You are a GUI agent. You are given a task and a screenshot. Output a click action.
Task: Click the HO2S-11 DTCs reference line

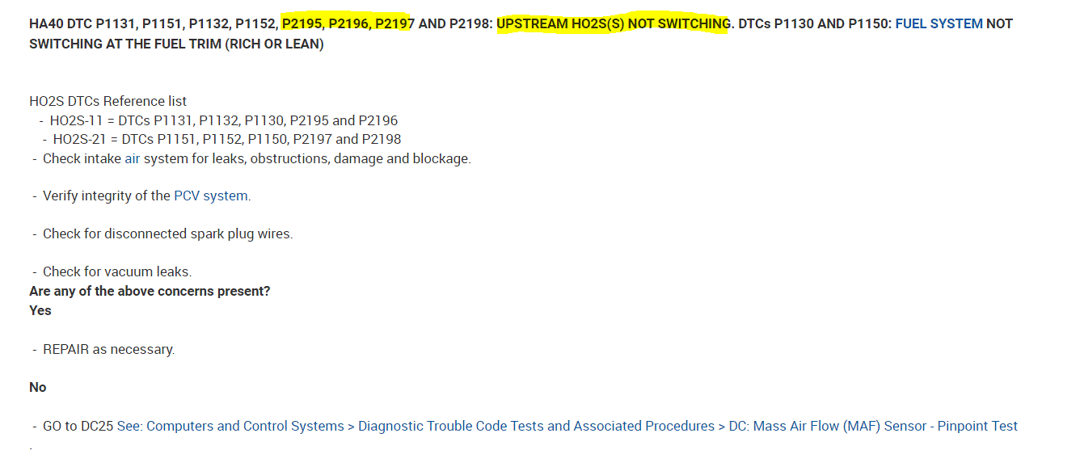[223, 120]
